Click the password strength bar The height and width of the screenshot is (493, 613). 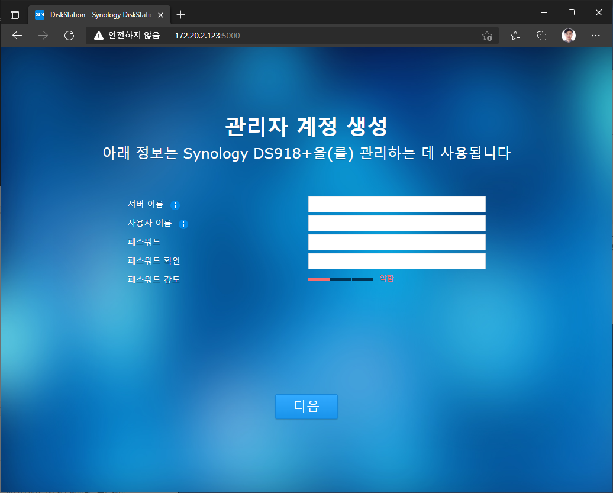pyautogui.click(x=341, y=279)
